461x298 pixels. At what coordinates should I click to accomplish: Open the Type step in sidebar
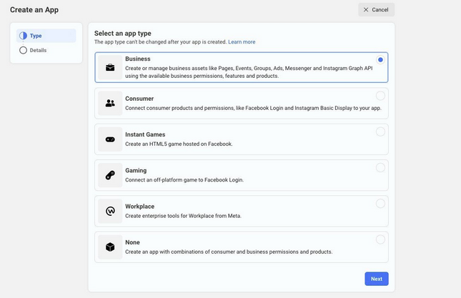(46, 36)
